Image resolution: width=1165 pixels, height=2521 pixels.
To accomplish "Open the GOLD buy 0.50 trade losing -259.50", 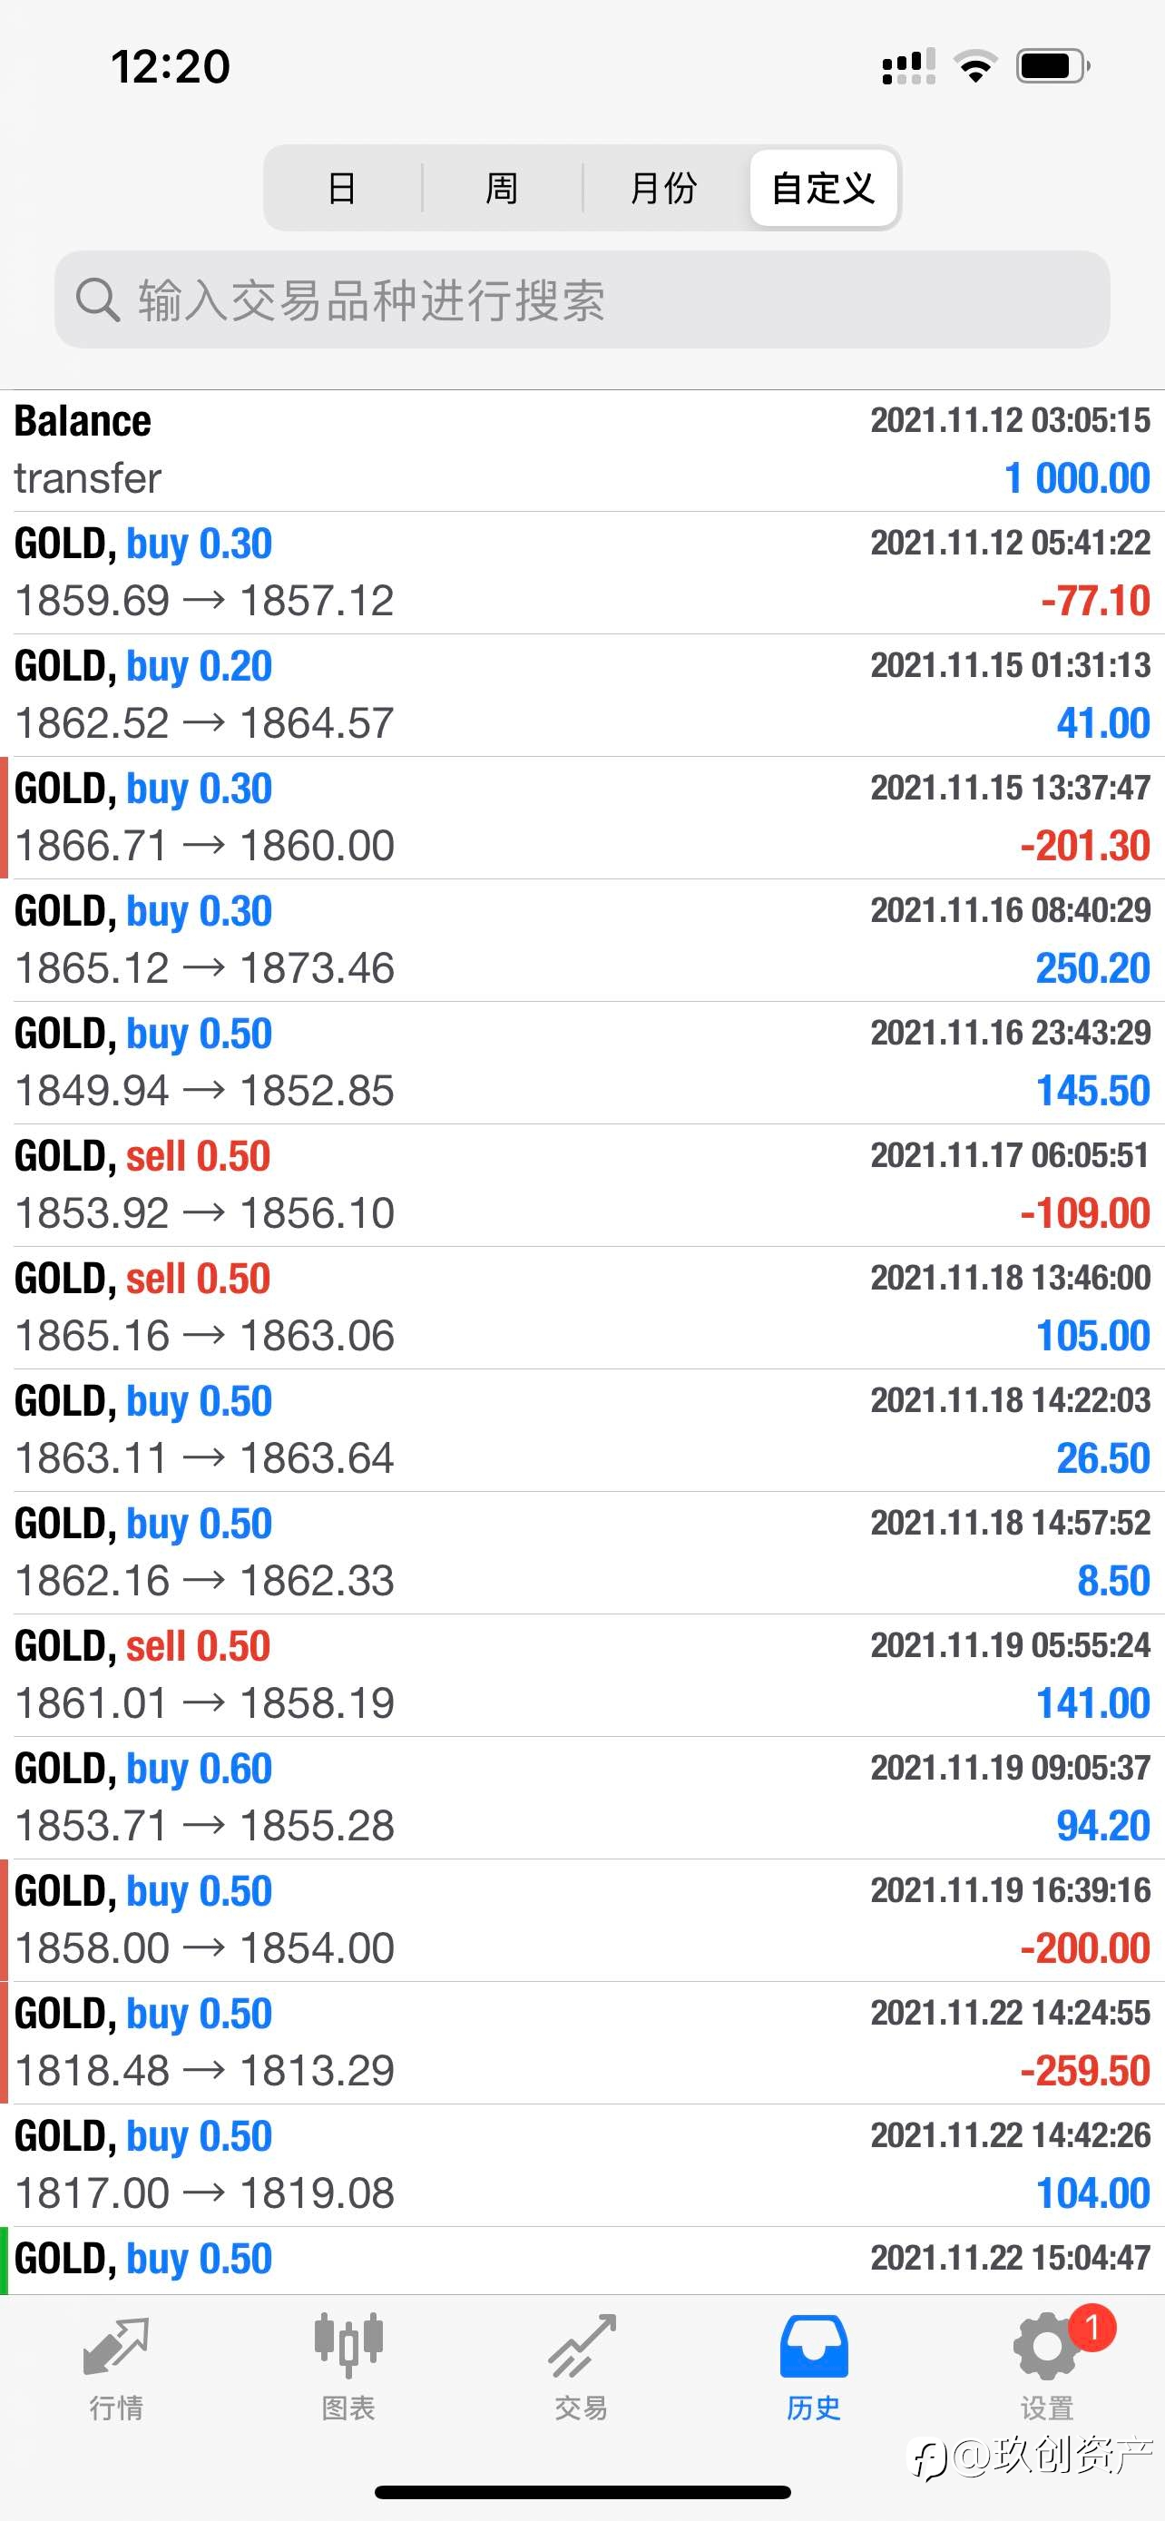I will [582, 2043].
